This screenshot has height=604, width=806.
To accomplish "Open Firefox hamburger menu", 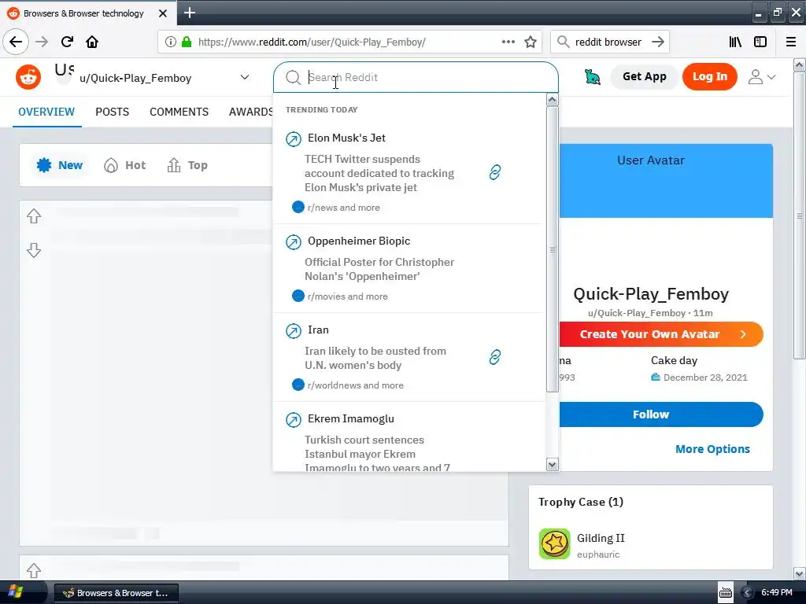I will coord(791,42).
